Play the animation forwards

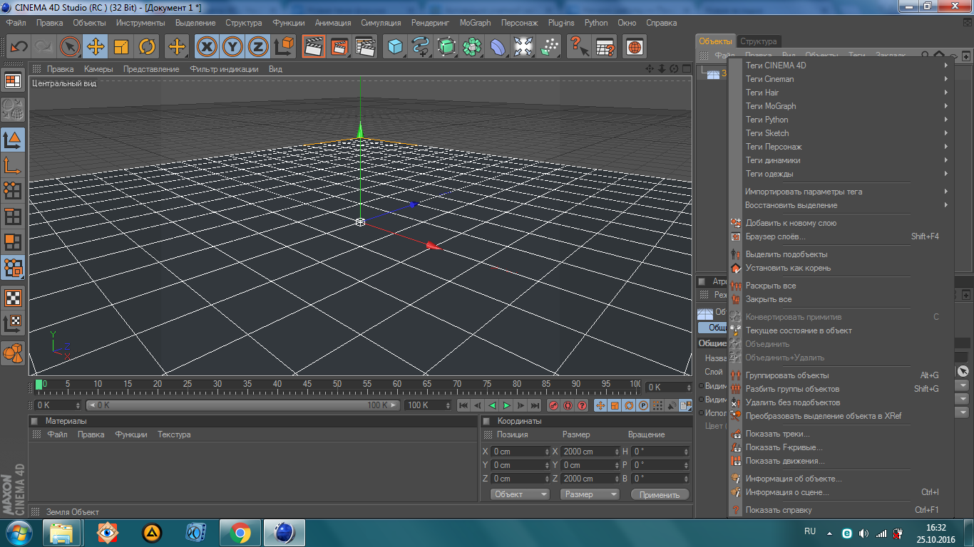point(506,405)
